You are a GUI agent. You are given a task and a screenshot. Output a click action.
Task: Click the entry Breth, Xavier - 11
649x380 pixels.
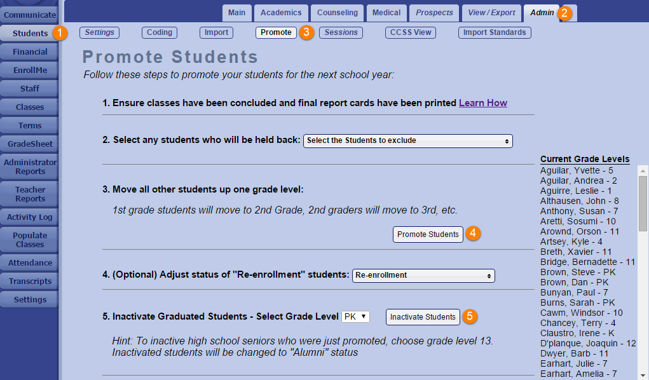click(x=576, y=252)
